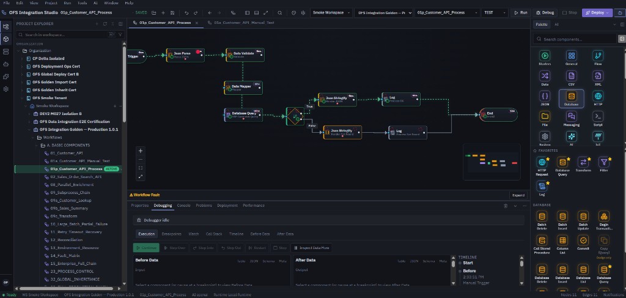Screen dimensions: 626x298
Task: Select the Filter favorite component
Action: click(x=603, y=165)
